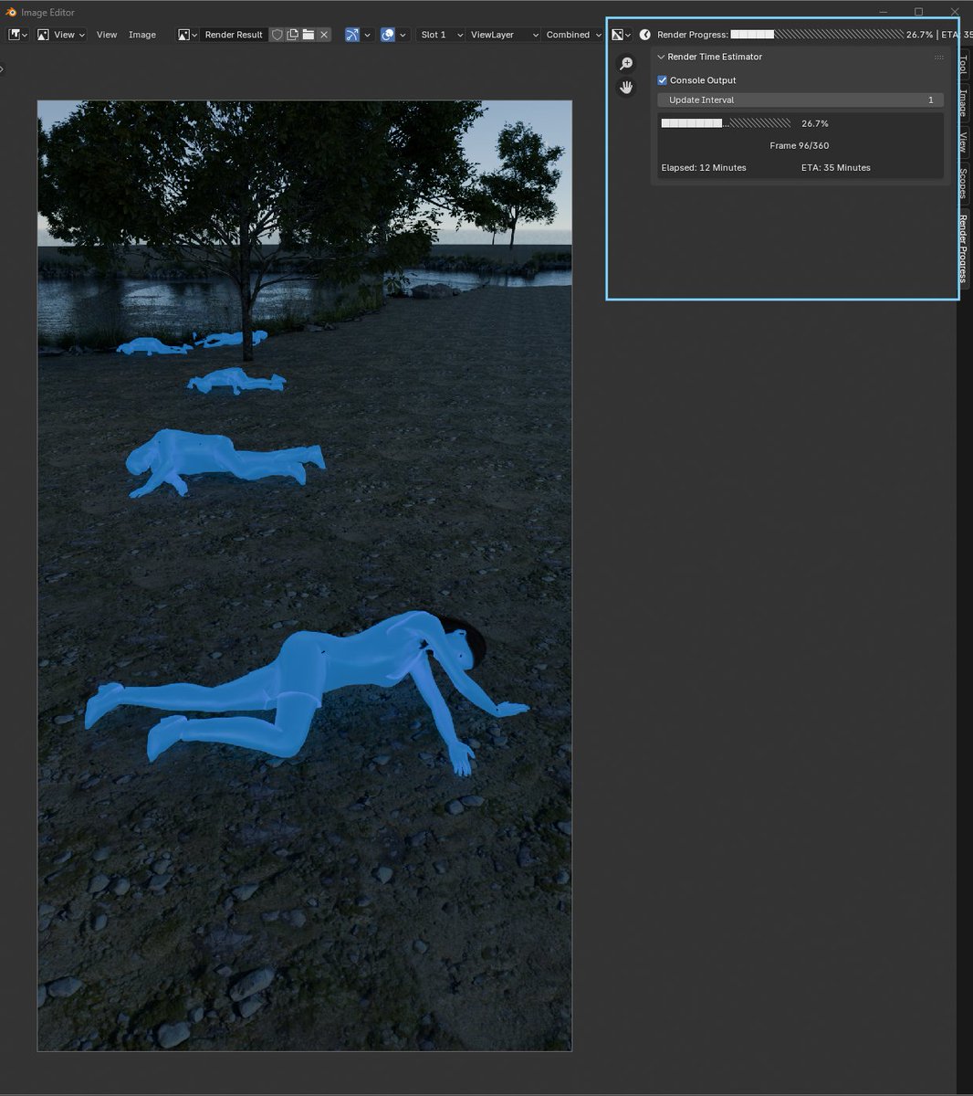Click the new image copy icon

293,35
